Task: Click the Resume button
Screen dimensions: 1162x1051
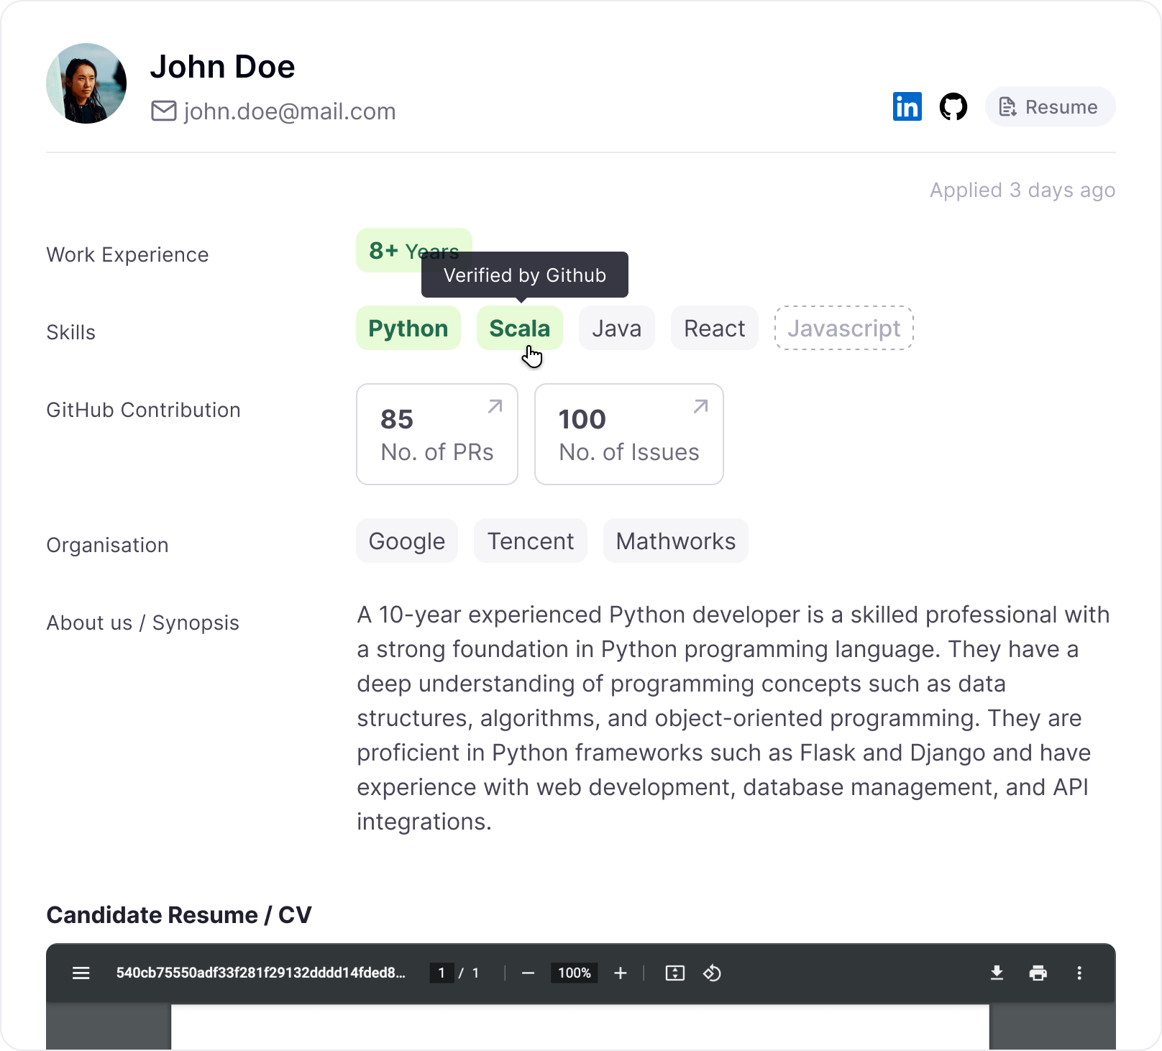Action: pos(1050,106)
